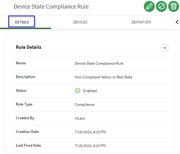Click the Rule Details heading

coord(29,47)
